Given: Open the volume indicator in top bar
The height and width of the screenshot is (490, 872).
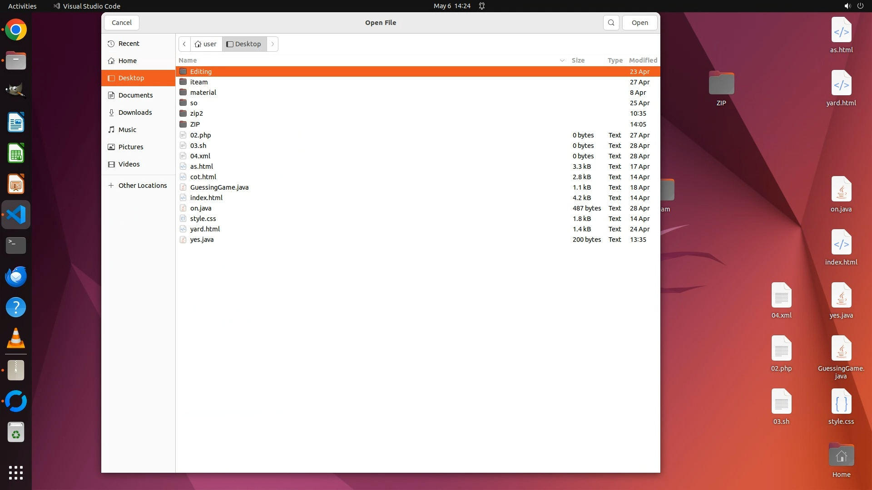Looking at the screenshot, I should pyautogui.click(x=847, y=6).
